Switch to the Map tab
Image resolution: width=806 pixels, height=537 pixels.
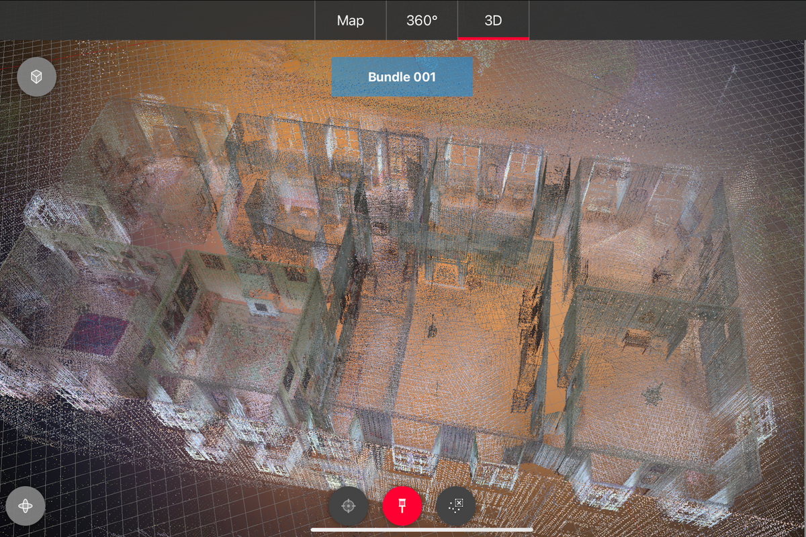[x=350, y=20]
